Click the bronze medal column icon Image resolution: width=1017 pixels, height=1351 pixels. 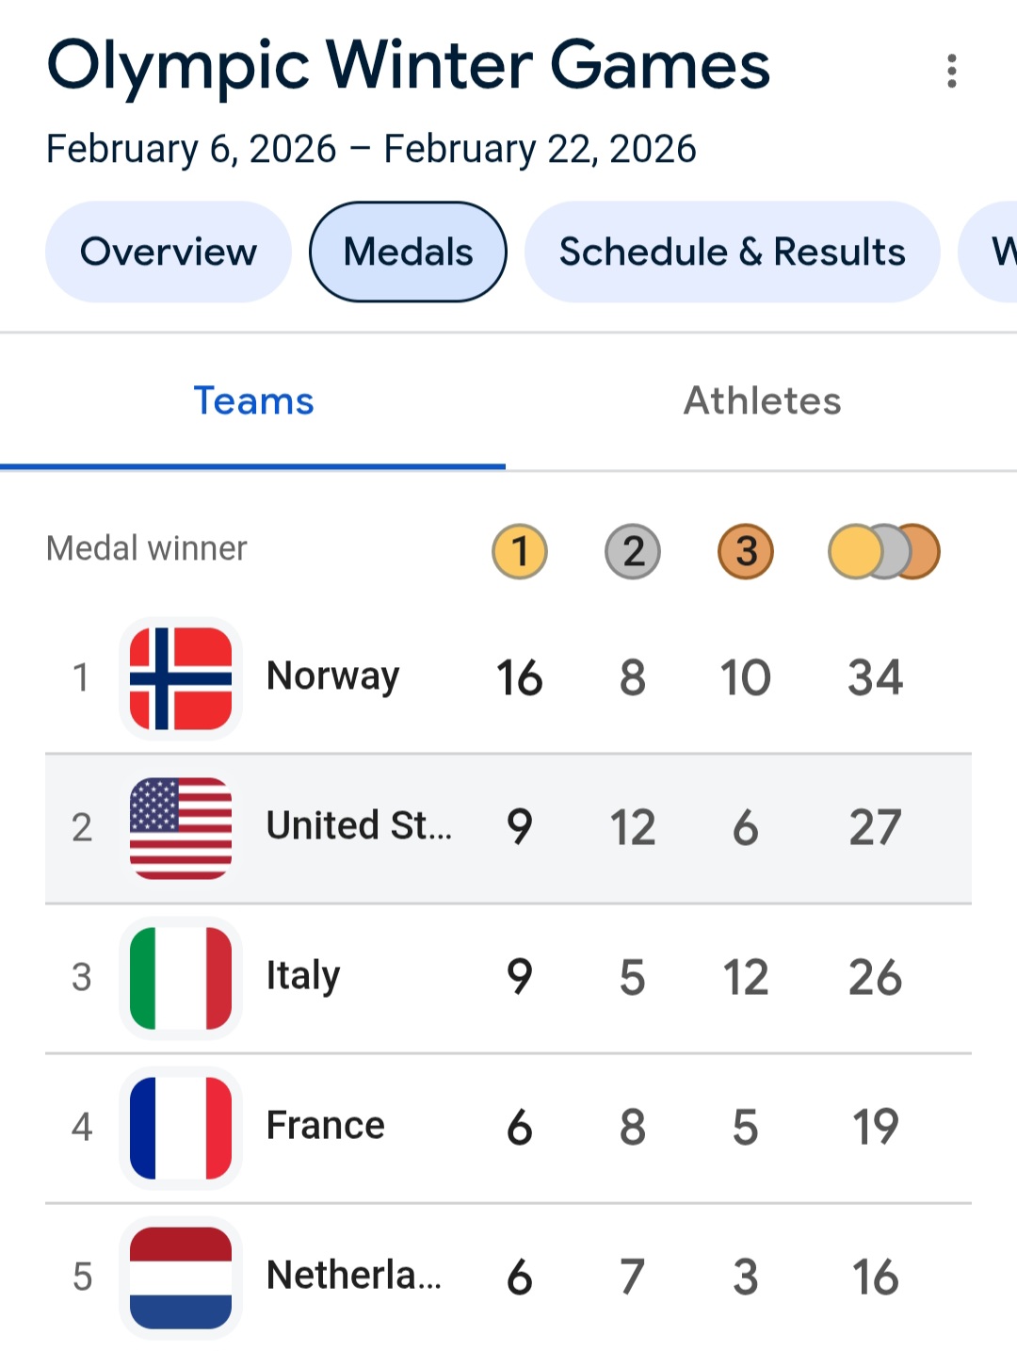point(746,551)
